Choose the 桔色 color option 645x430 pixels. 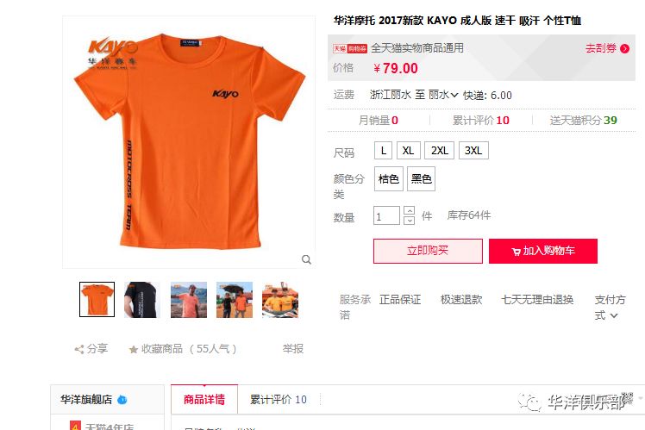point(388,179)
